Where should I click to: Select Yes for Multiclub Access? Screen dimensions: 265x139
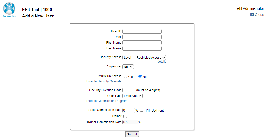tap(125, 76)
